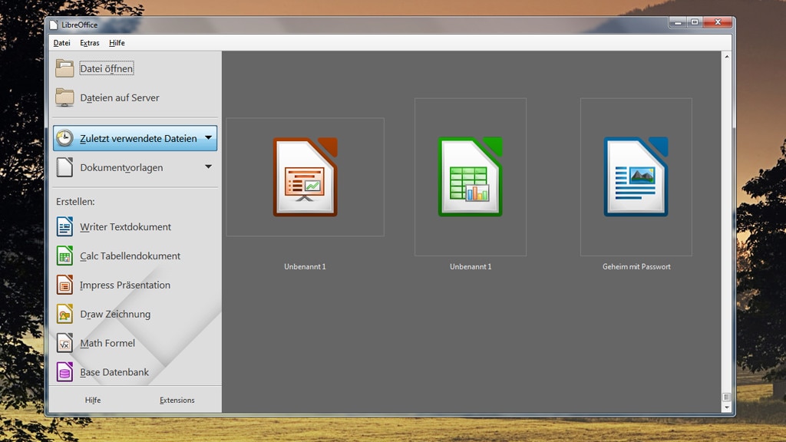Click the Base Datenbank icon
Viewport: 786px width, 442px height.
coord(64,372)
